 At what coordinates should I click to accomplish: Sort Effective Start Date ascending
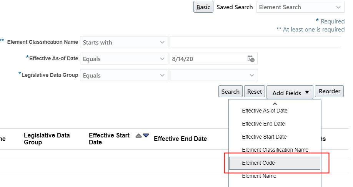[139, 136]
